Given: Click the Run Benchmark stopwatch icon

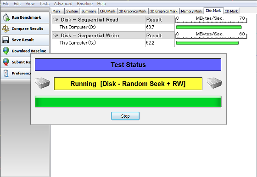Looking at the screenshot, I should click(6, 17).
